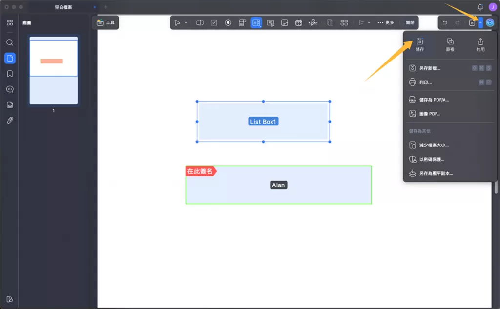Expand the selection tool dropdown arrow
Viewport: 500px width, 309px height.
(x=186, y=22)
